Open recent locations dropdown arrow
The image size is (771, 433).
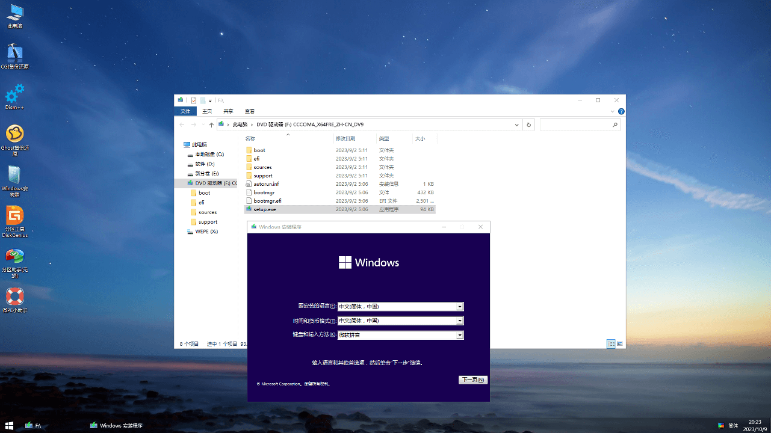click(203, 124)
